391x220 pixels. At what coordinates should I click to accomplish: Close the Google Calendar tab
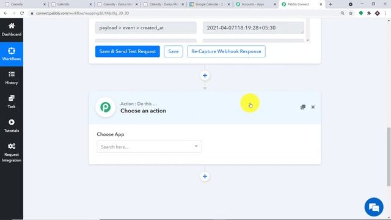[228, 4]
